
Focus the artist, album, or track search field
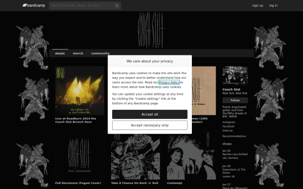click(85, 6)
